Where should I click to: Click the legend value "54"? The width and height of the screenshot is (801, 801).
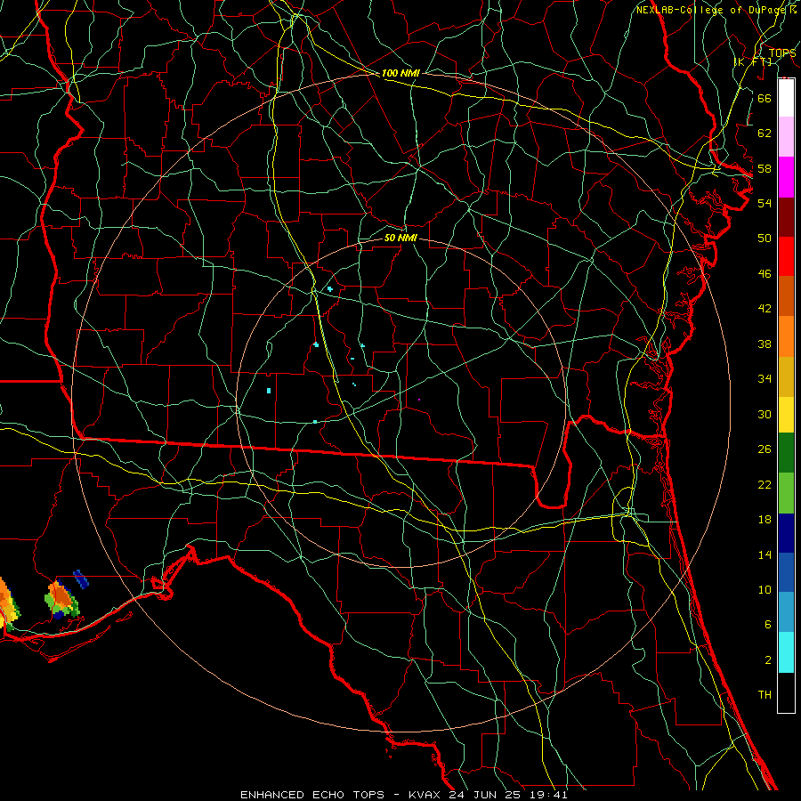(765, 203)
